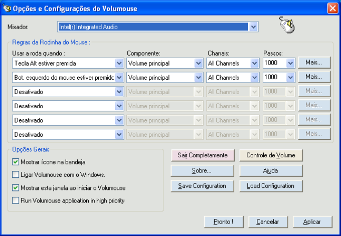
Task: Click Mais... button in Tecla Alt row
Action: (x=314, y=63)
